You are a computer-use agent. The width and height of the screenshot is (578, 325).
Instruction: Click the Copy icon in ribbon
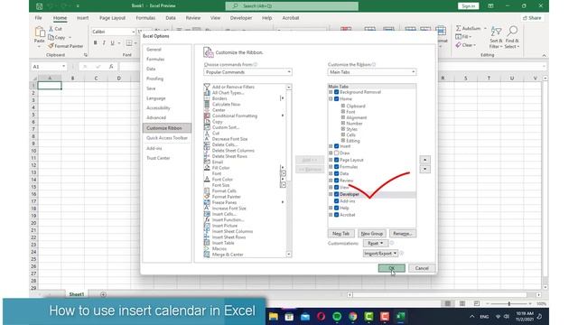(51, 37)
